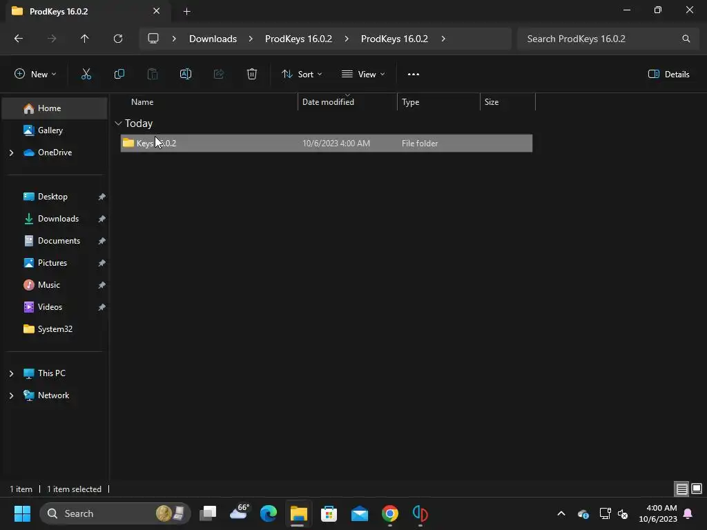Open Home in navigation pane
Screen dimensions: 707x530
coord(55,108)
